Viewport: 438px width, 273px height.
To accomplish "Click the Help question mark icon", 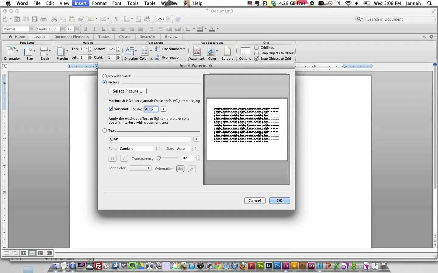I will (178, 19).
